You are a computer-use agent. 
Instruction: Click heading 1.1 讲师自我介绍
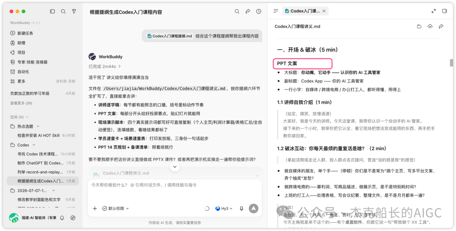pyautogui.click(x=304, y=102)
